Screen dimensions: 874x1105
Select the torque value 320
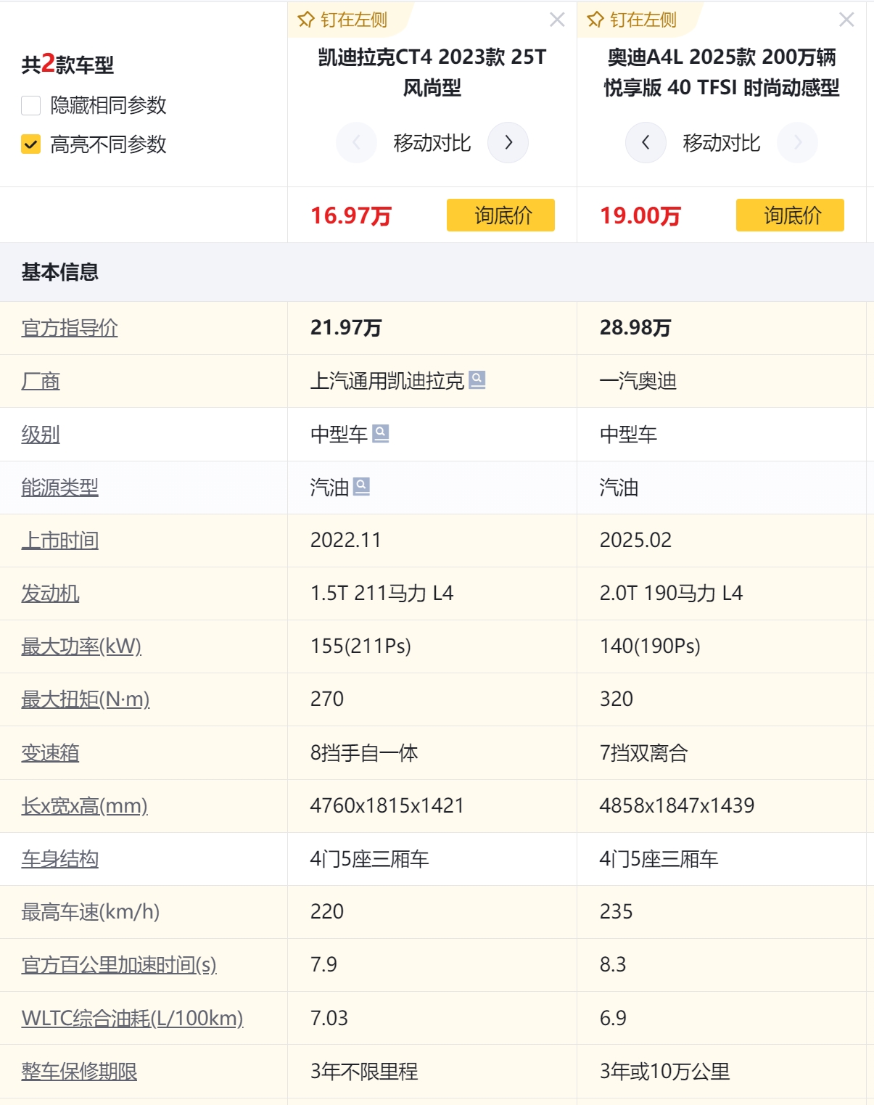click(x=617, y=699)
